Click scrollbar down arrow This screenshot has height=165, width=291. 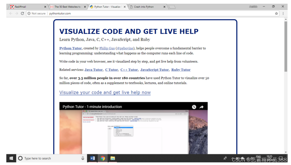click(x=286, y=152)
